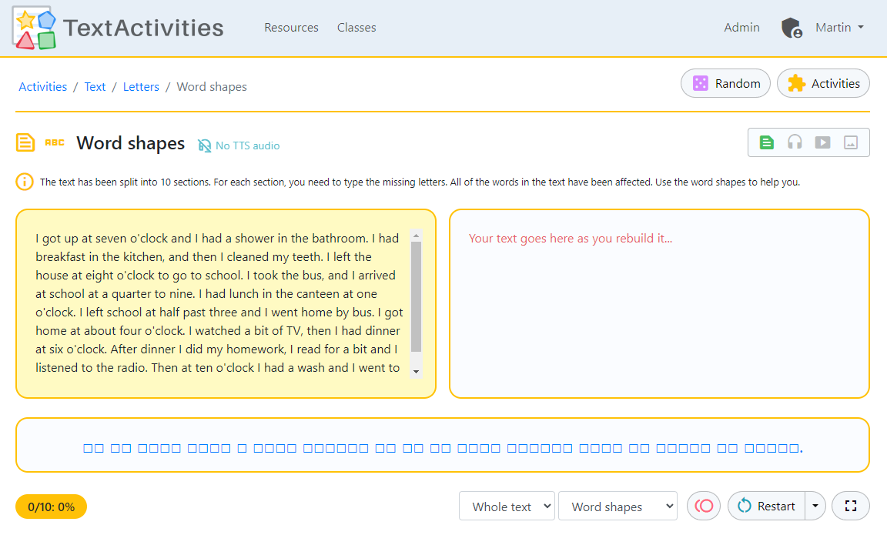Click the Activities puzzle-piece button
This screenshot has height=535, width=887.
(x=823, y=84)
